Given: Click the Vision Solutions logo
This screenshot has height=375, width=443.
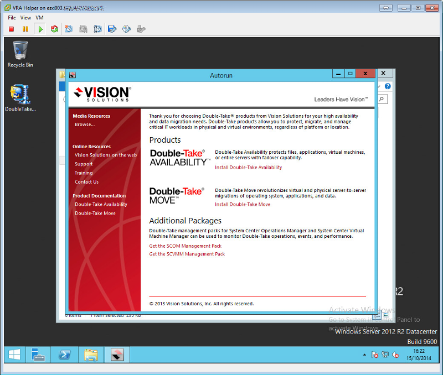Looking at the screenshot, I should click(102, 94).
